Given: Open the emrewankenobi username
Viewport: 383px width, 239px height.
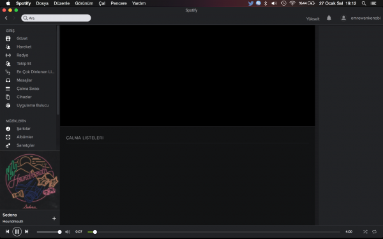Looking at the screenshot, I should point(366,18).
